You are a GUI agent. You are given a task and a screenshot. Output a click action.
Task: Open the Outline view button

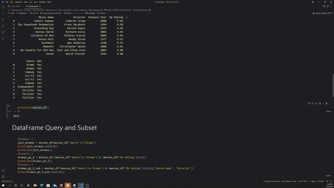click(101, 13)
